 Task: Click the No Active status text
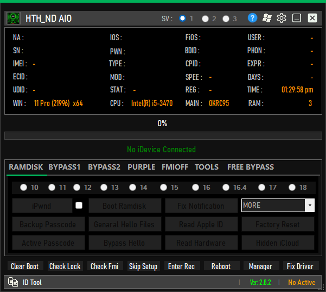click(302, 282)
